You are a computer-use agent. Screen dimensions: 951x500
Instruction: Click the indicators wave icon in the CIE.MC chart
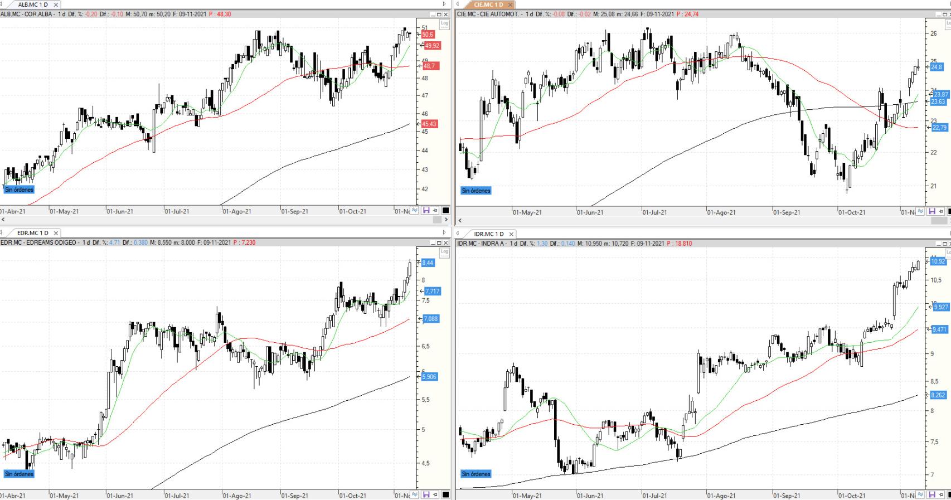[920, 212]
